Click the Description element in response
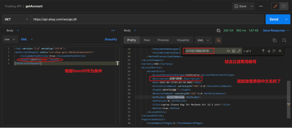The height and width of the screenshot is (128, 292). 176,79
